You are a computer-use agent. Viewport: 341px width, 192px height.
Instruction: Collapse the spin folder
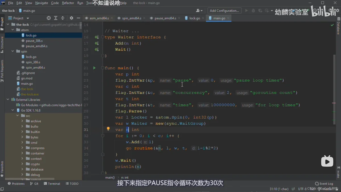(13, 51)
